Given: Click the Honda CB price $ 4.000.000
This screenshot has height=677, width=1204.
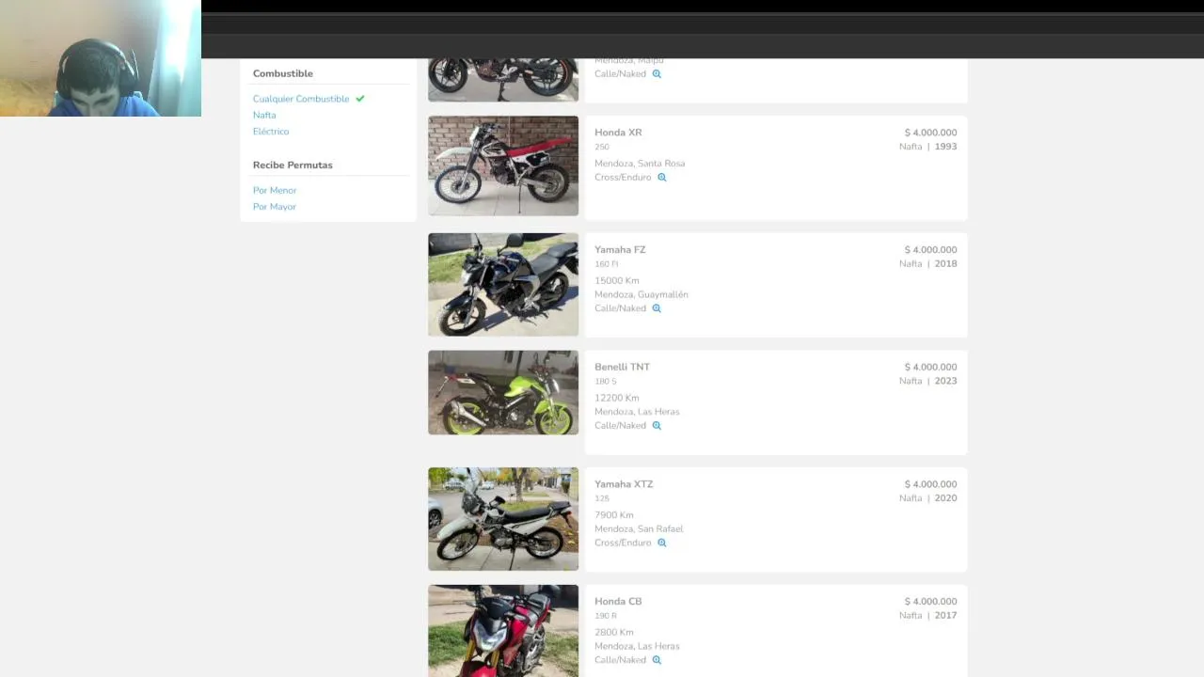Looking at the screenshot, I should coord(930,602).
